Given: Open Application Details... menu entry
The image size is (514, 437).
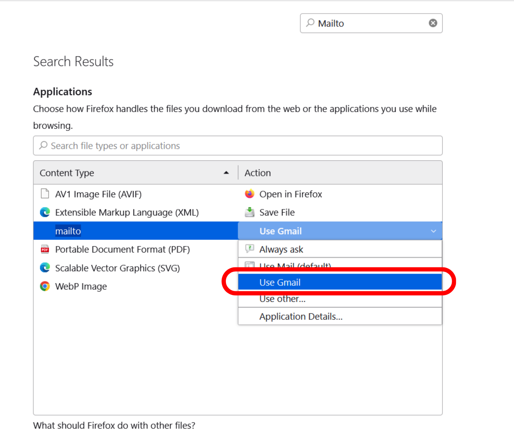Looking at the screenshot, I should [x=301, y=317].
